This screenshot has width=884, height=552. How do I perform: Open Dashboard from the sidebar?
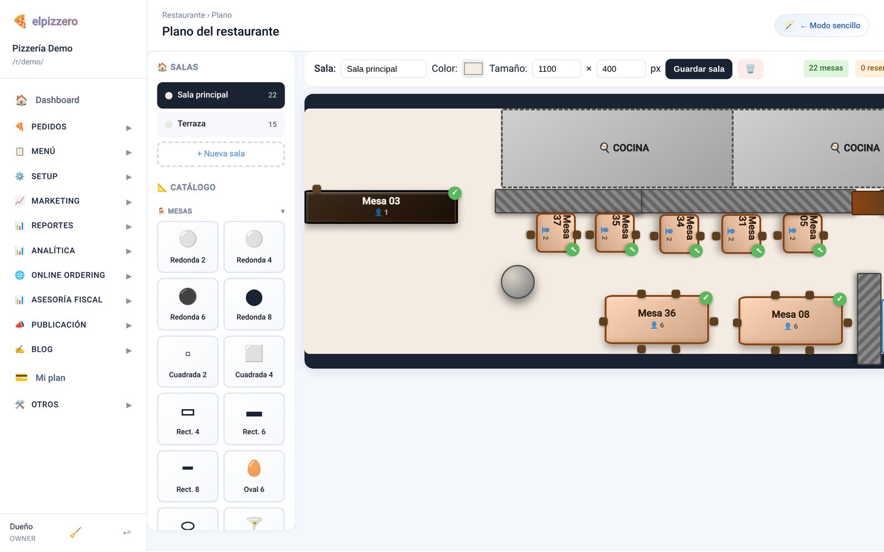click(x=57, y=100)
